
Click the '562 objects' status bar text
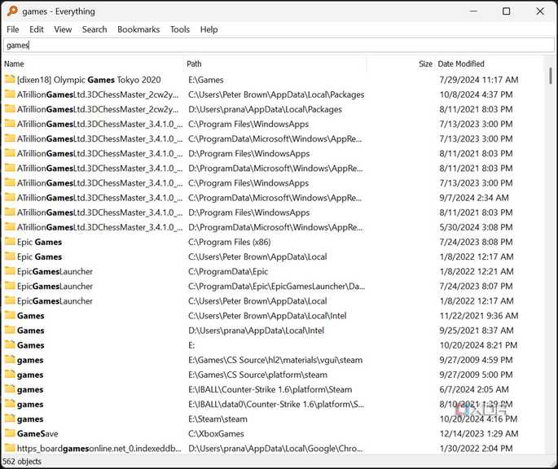[x=22, y=462]
